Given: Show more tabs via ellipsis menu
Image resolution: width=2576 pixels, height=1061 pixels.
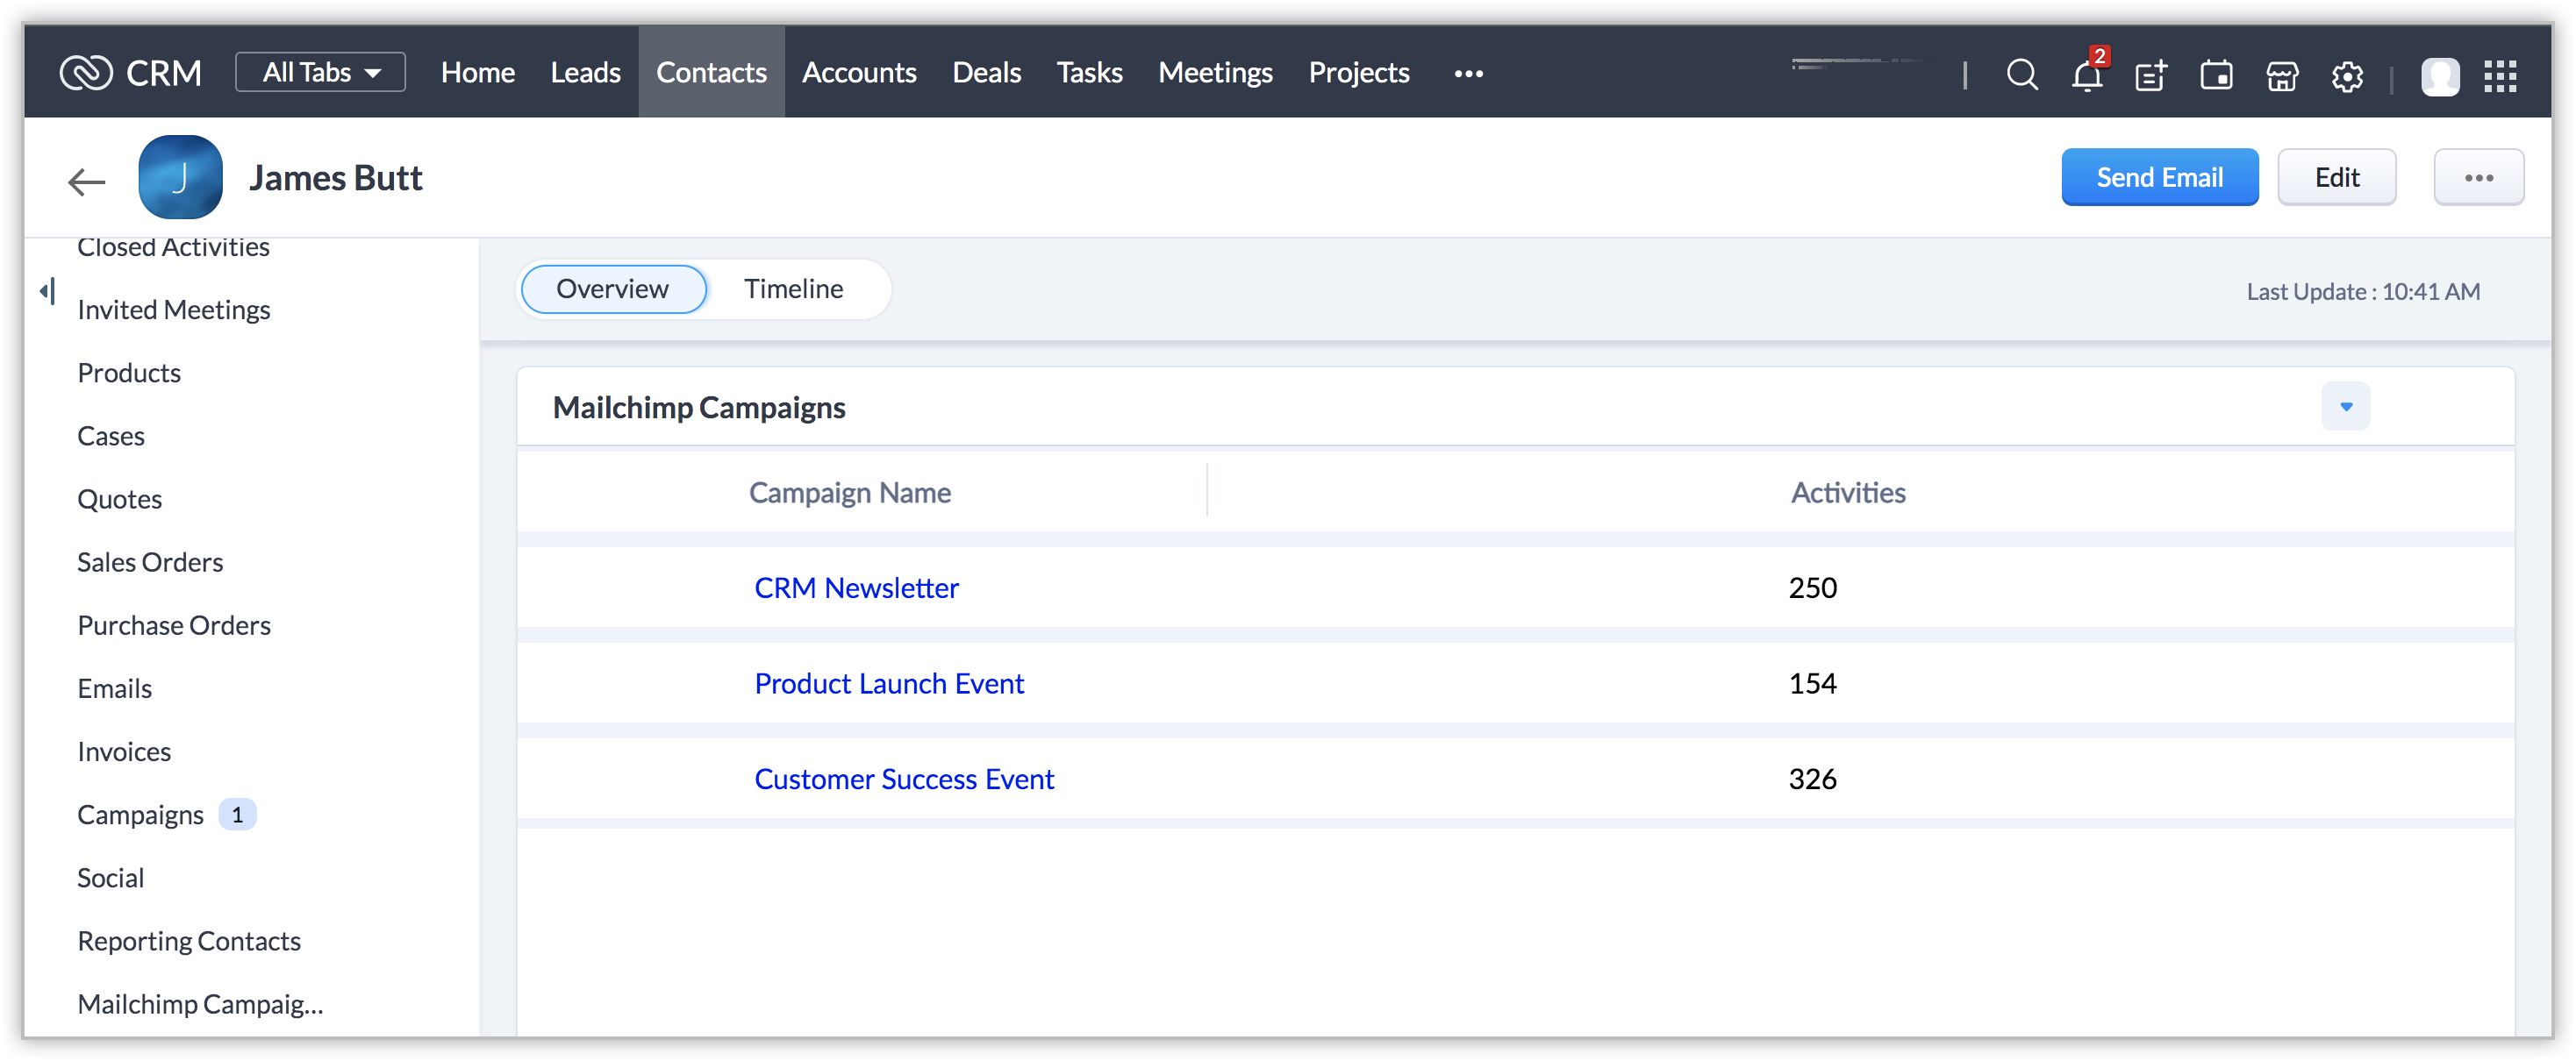Looking at the screenshot, I should [x=1468, y=73].
